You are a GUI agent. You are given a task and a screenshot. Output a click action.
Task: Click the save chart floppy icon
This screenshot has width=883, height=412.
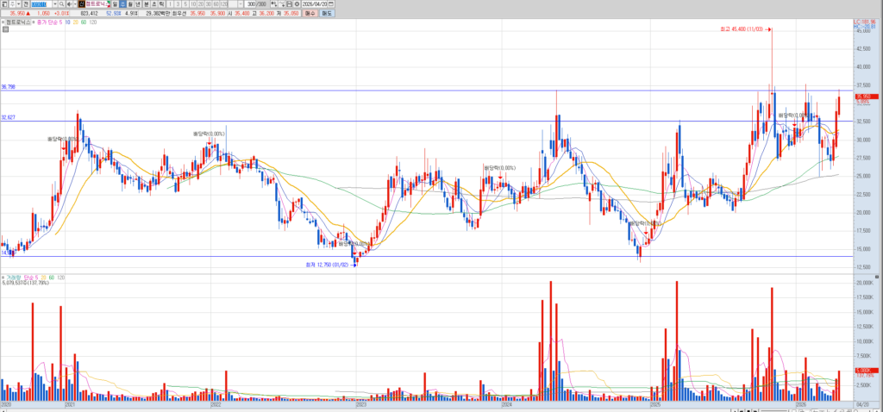point(289,4)
